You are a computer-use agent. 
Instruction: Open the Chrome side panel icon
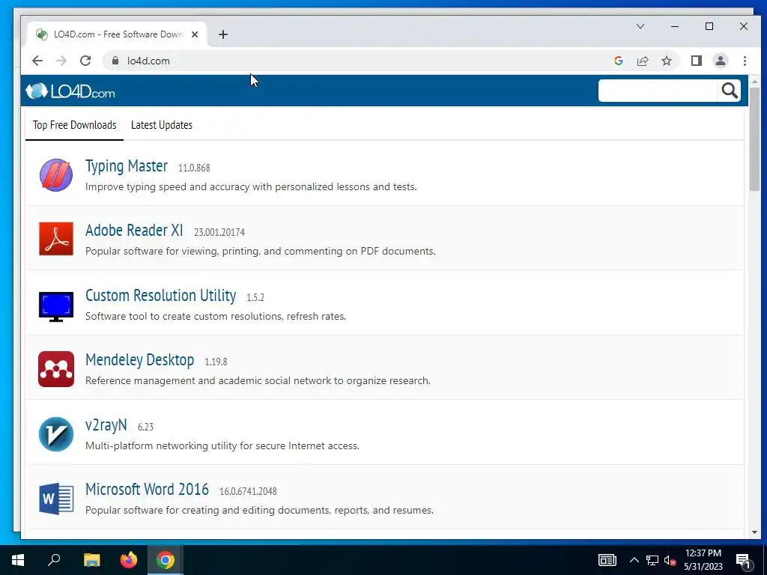(x=696, y=61)
